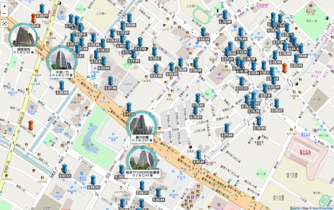Screen dimensions: 334x210
Task: Select the blue marker priced $ 22.45
Action: [203, 32]
